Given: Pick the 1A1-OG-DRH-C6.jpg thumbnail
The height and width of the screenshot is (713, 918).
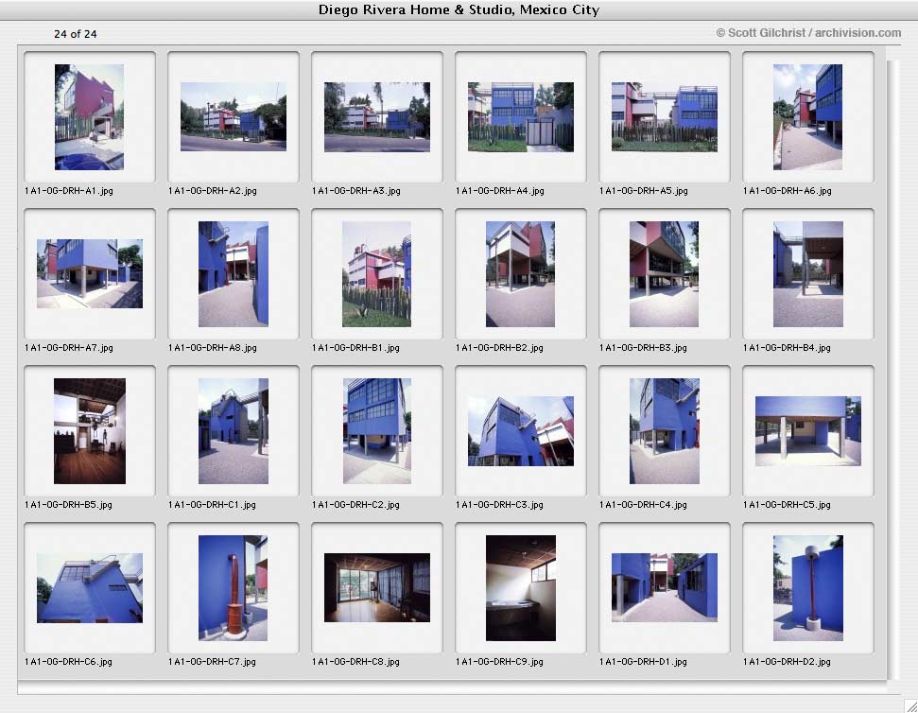Looking at the screenshot, I should pos(90,588).
